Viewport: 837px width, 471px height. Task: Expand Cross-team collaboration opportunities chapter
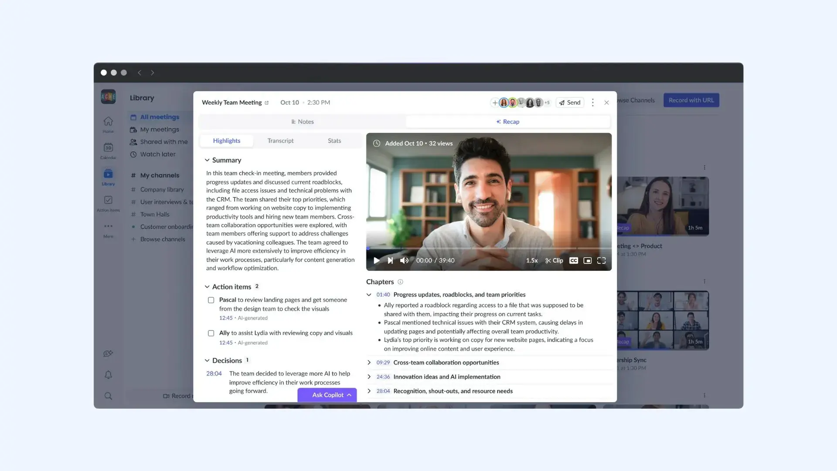[x=369, y=362]
